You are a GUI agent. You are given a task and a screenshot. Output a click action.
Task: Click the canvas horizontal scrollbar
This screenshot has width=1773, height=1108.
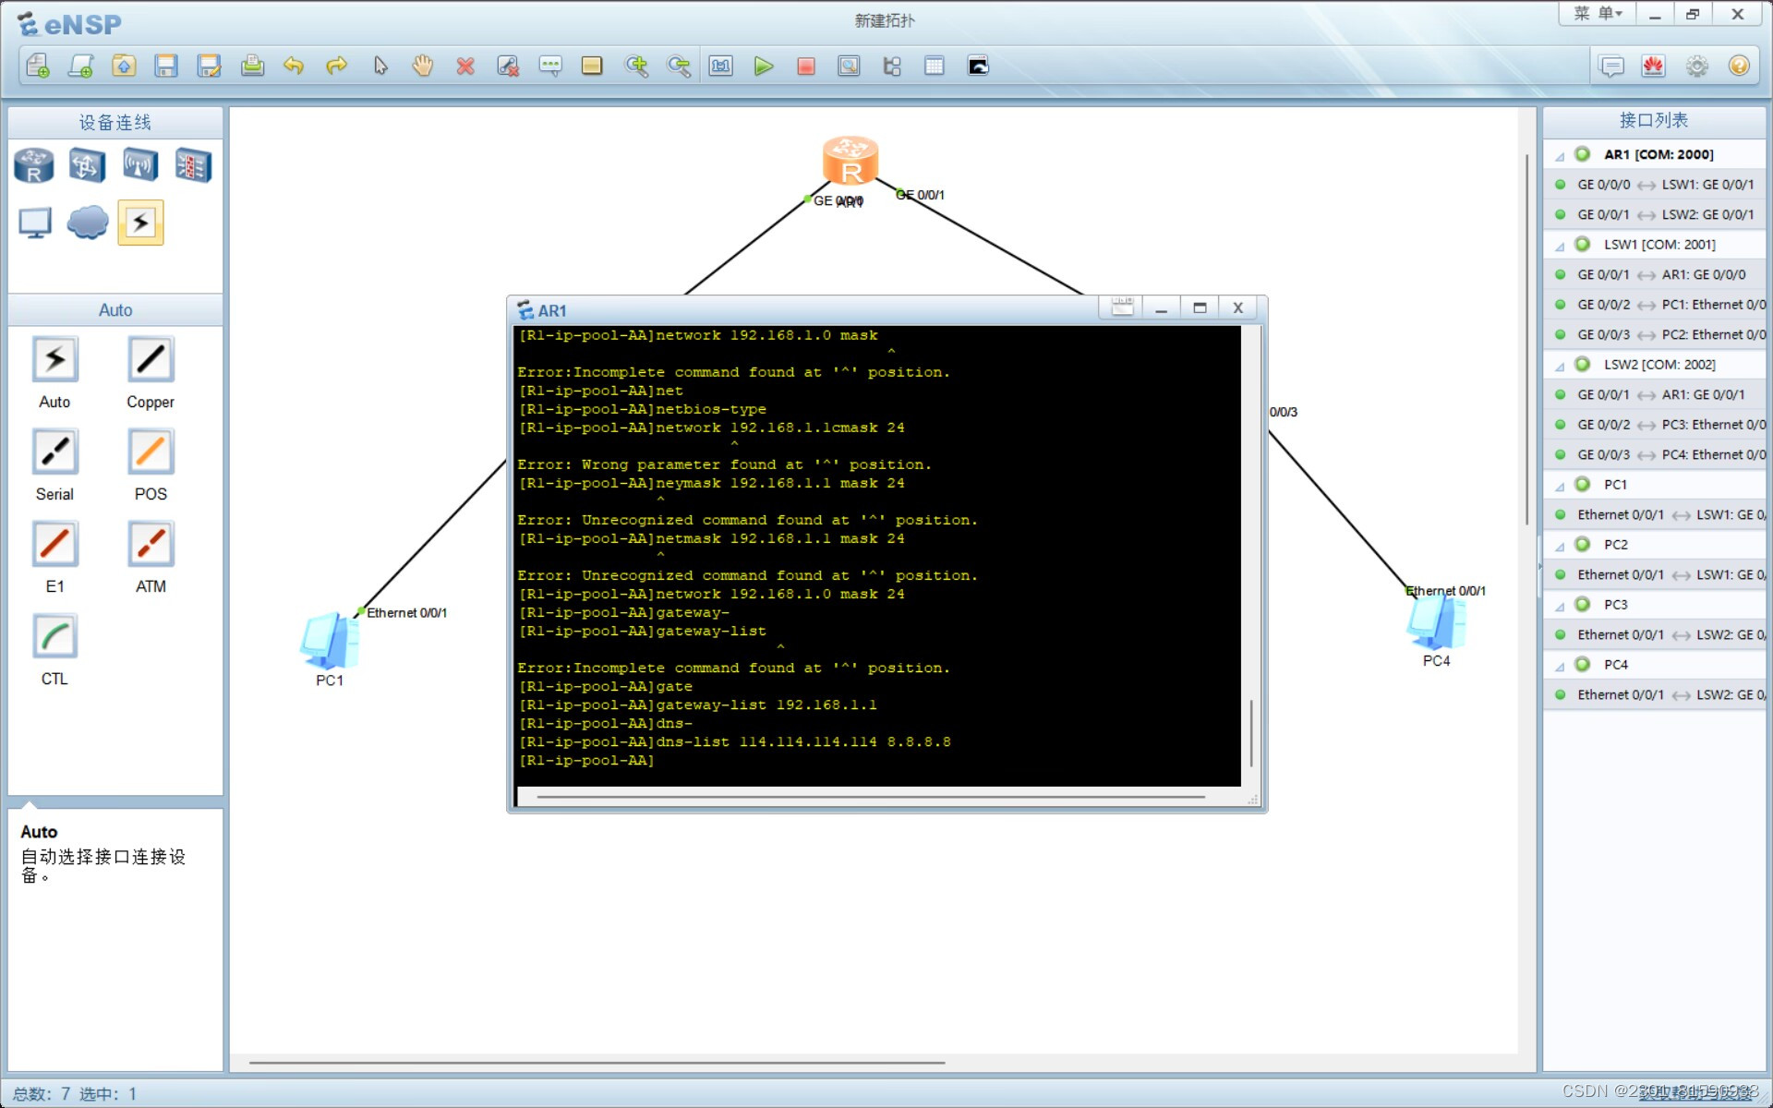pyautogui.click(x=597, y=1063)
